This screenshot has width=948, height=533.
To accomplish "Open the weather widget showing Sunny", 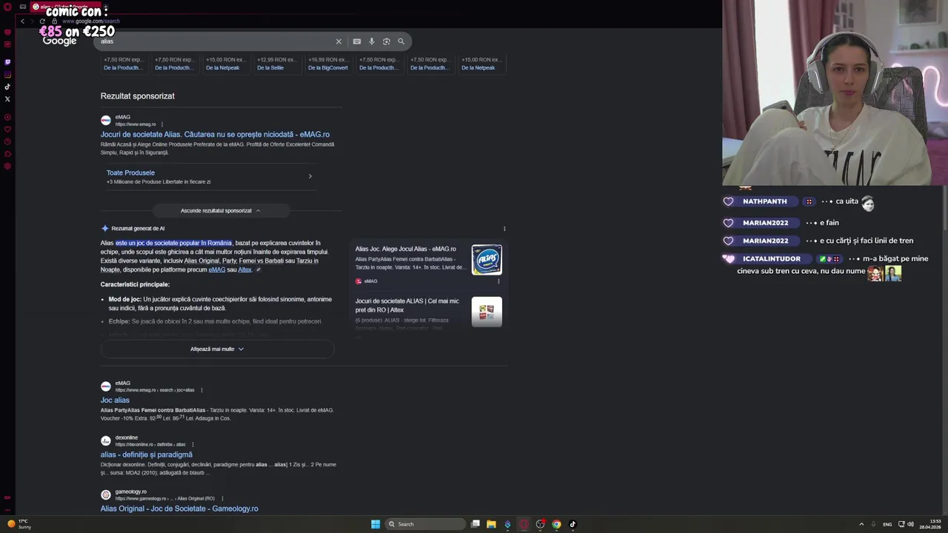I will click(x=19, y=524).
